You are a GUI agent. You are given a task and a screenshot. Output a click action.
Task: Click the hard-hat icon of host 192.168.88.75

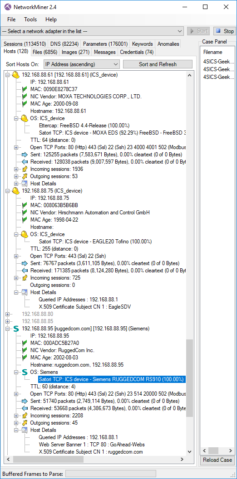16,191
